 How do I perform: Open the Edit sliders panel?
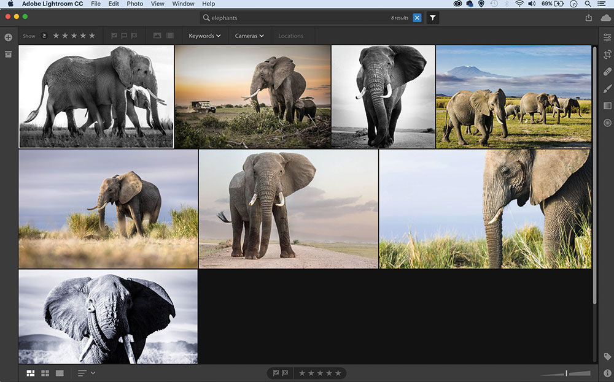607,37
